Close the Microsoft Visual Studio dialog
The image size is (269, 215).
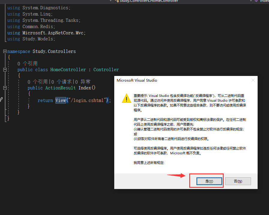click(253, 80)
